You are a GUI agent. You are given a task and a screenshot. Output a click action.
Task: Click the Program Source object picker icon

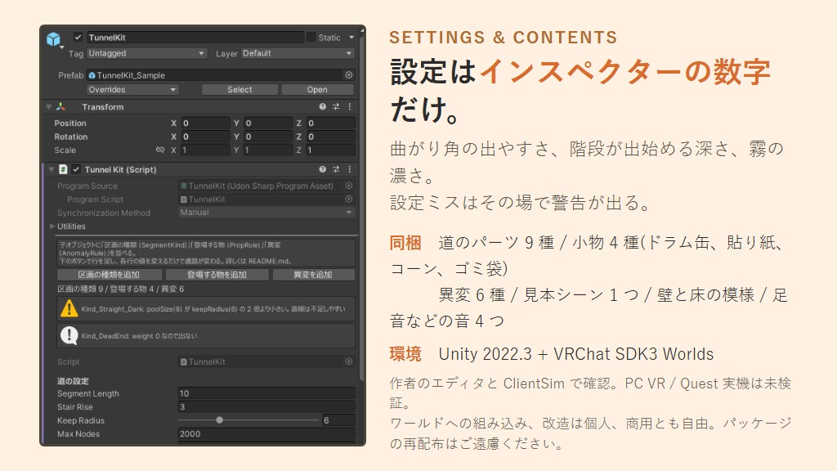click(x=349, y=186)
